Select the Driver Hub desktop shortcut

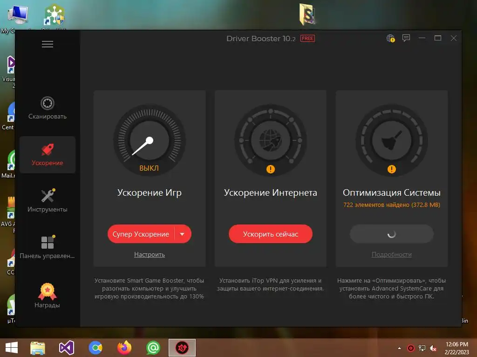[x=54, y=16]
